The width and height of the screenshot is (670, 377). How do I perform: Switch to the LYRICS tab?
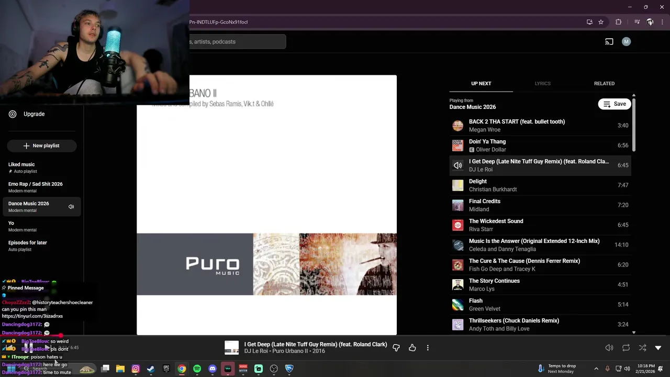pyautogui.click(x=542, y=83)
